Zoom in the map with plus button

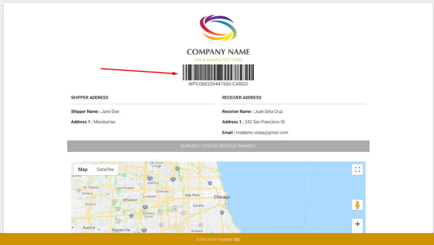coord(357,224)
